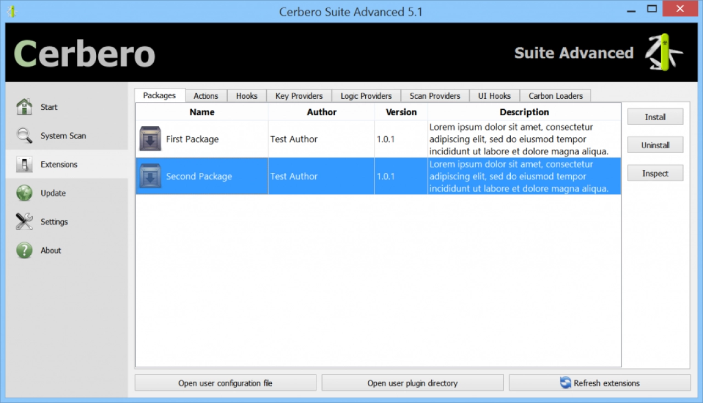Go to System Scan label
703x403 pixels.
[x=63, y=136]
